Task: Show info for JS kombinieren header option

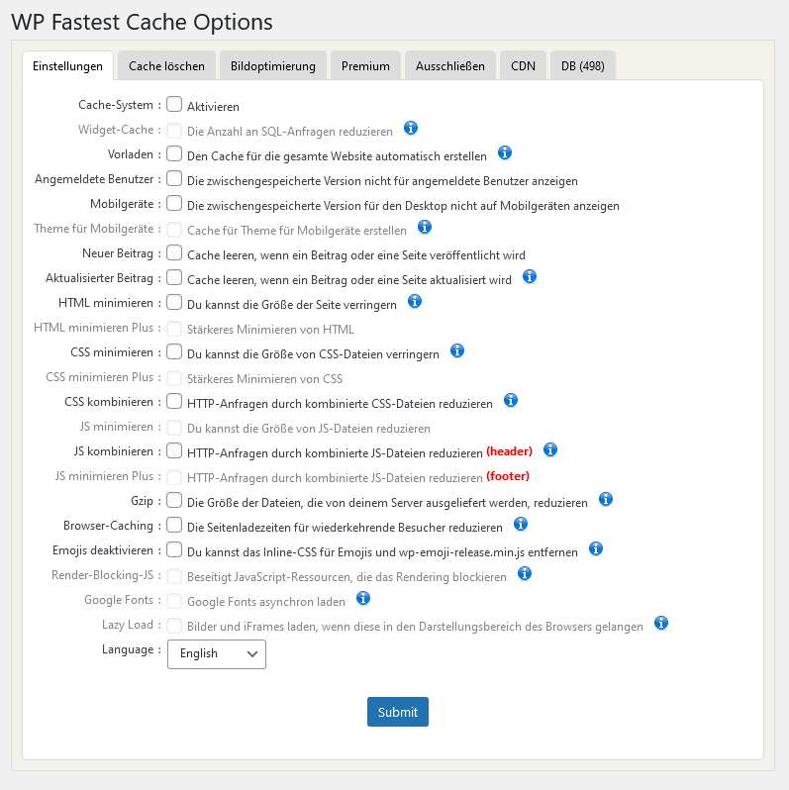Action: point(550,449)
